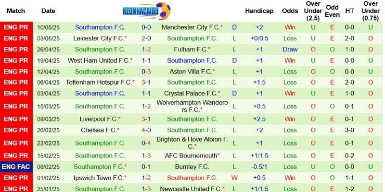The height and width of the screenshot is (192, 385).
Task: Open Manchester City F.C. team link
Action: tap(191, 27)
